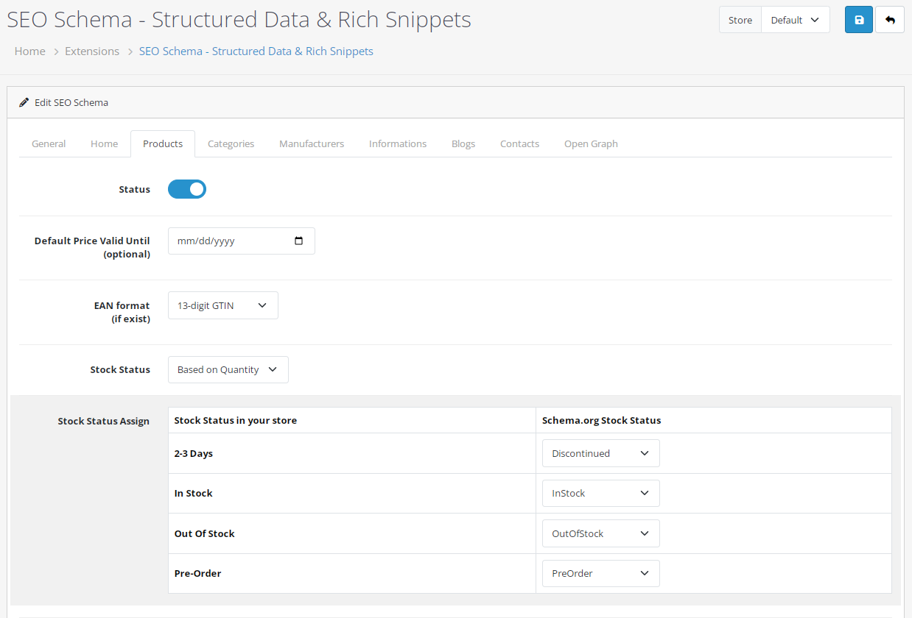Open the Out Of Stock schema status dropdown
The height and width of the screenshot is (618, 912).
601,533
